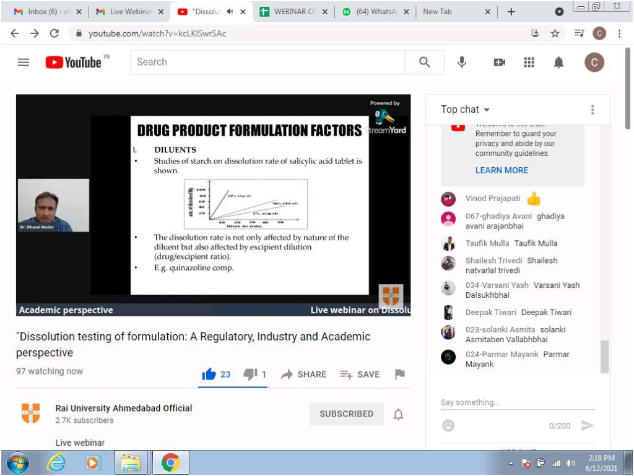Save the video to a playlist

tap(360, 374)
